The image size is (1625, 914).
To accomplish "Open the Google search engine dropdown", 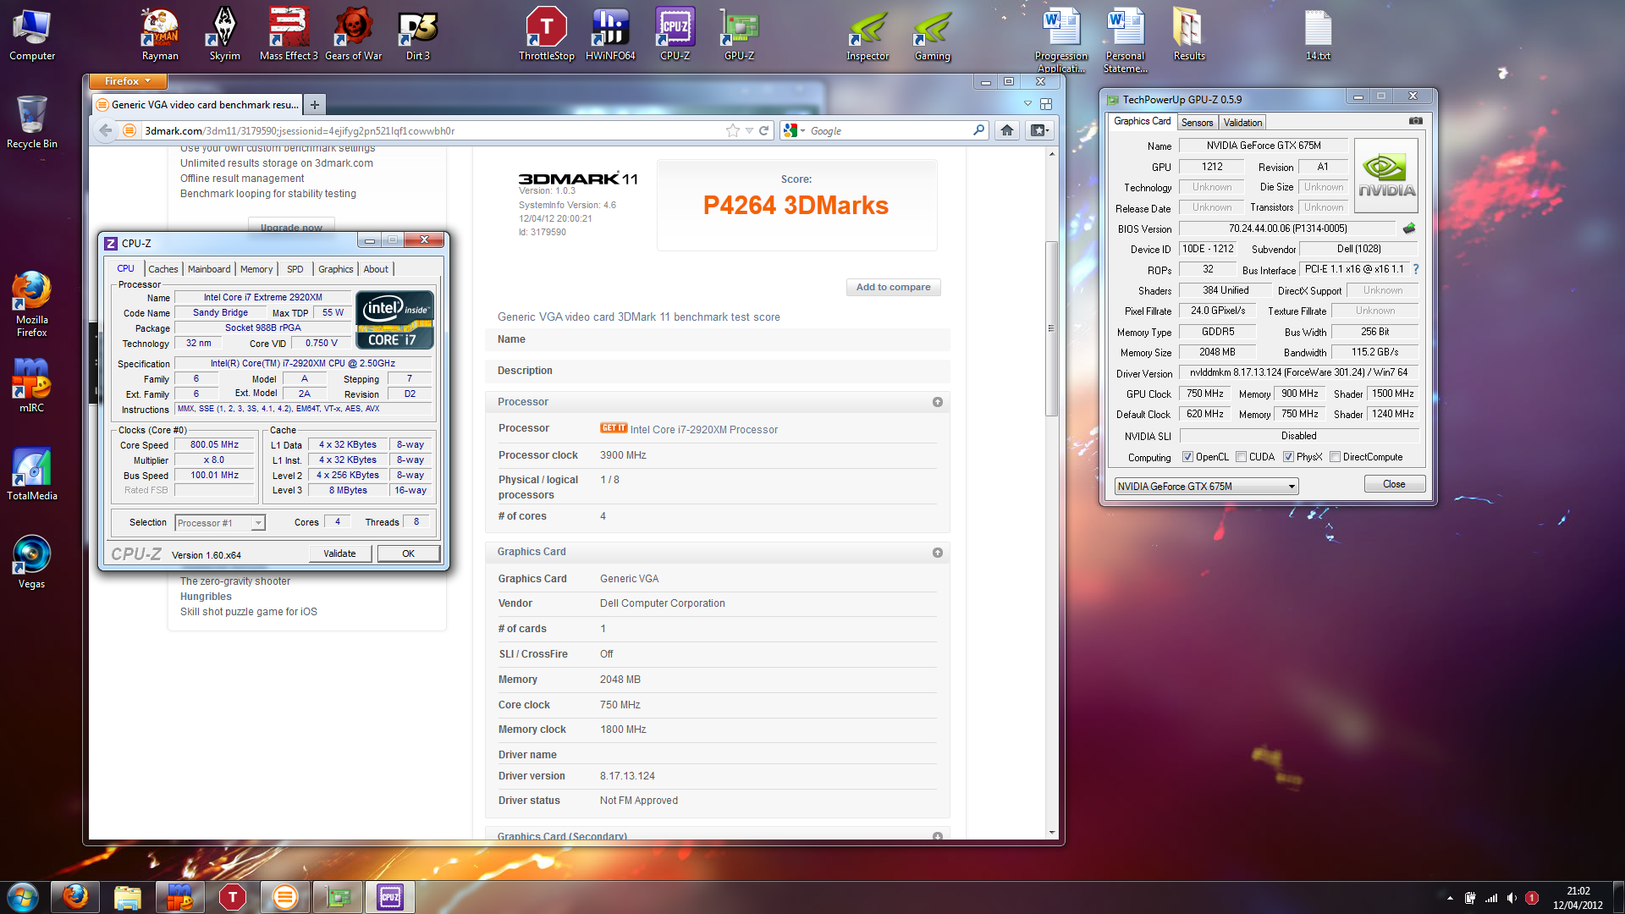I will (793, 130).
